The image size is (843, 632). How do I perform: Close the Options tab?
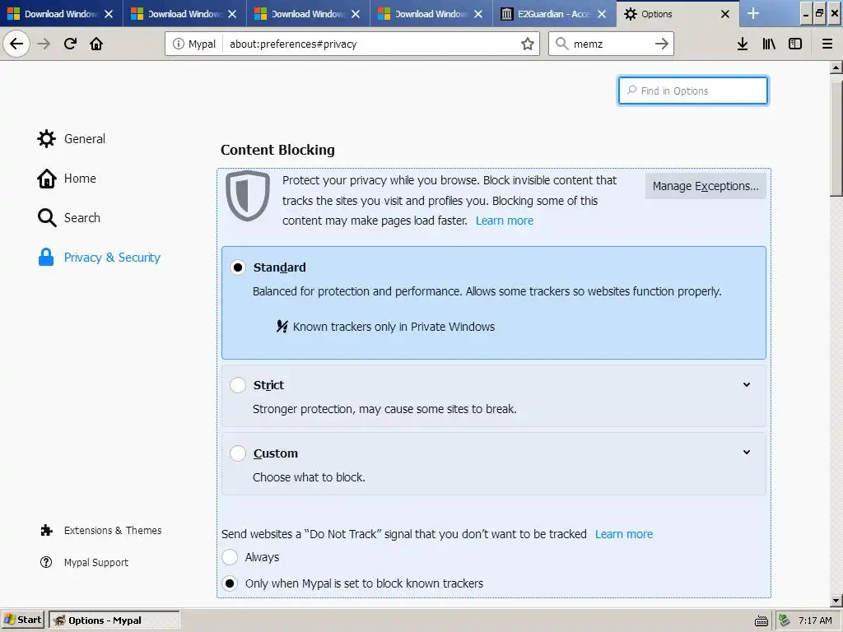[725, 14]
